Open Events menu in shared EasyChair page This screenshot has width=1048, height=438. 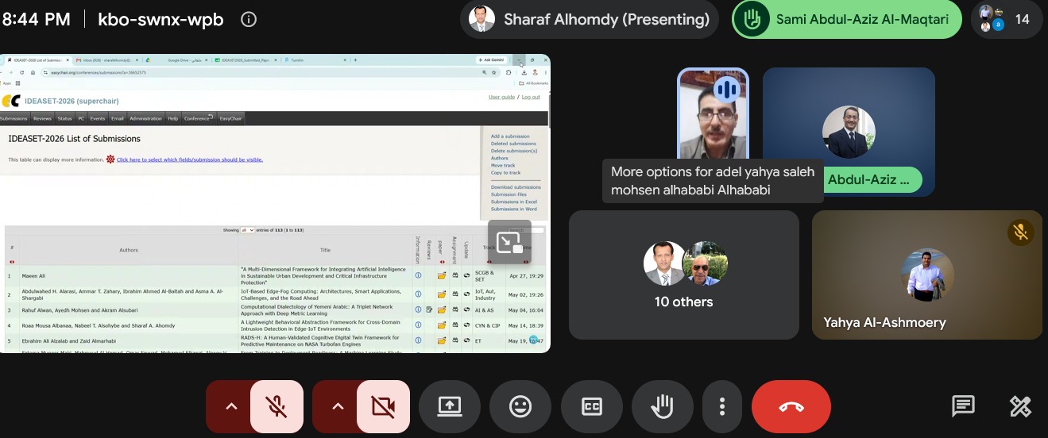tap(98, 118)
